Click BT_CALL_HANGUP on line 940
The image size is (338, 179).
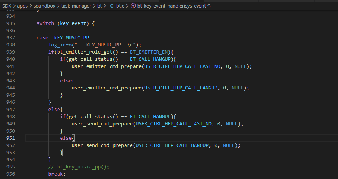150,59
